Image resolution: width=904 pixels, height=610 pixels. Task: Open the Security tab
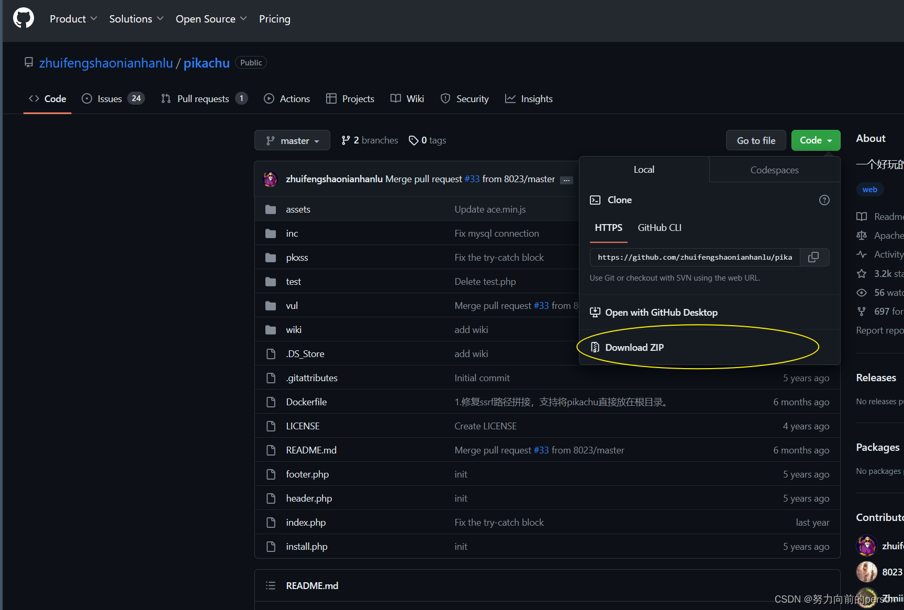tap(465, 98)
